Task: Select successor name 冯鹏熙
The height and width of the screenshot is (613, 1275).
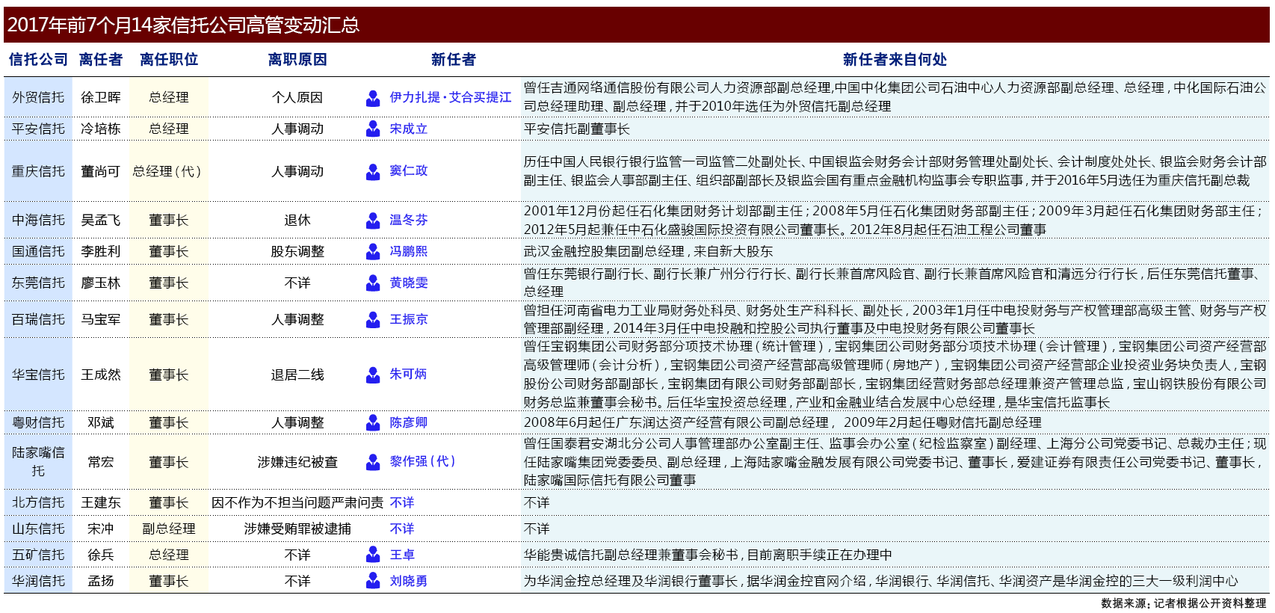Action: [x=409, y=251]
